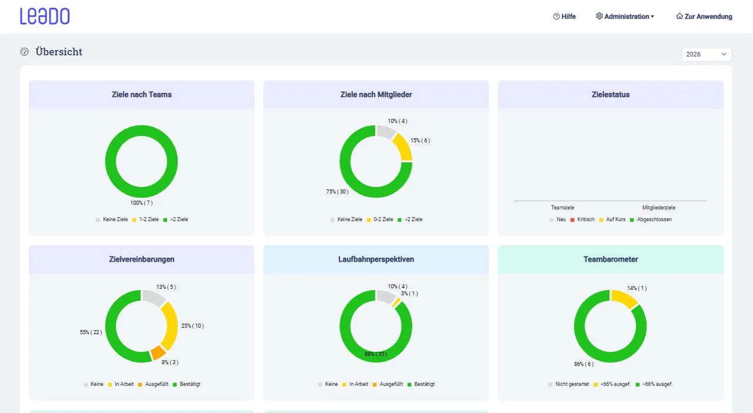Click gray 13% segment in Zielvereinbarungen

[x=154, y=297]
